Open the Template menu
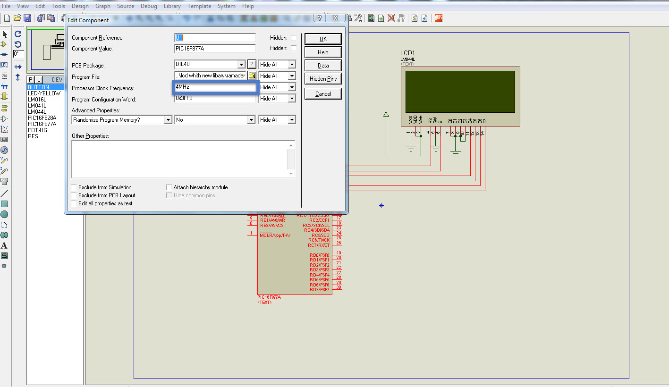Viewport: 669px width, 387px height. click(x=199, y=6)
